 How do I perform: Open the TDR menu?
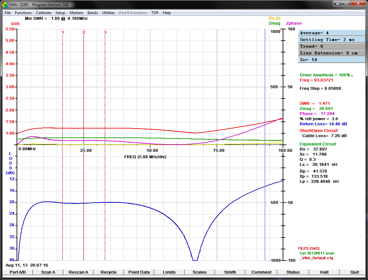[x=155, y=13]
